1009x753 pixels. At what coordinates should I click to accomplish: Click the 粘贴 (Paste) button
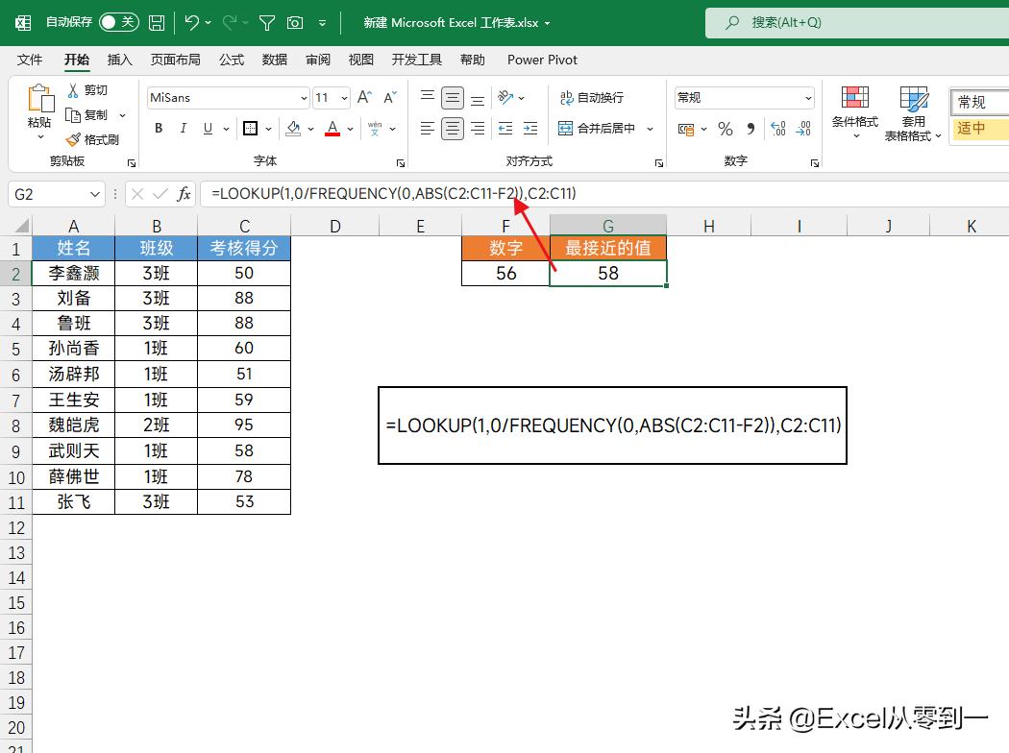tap(38, 109)
